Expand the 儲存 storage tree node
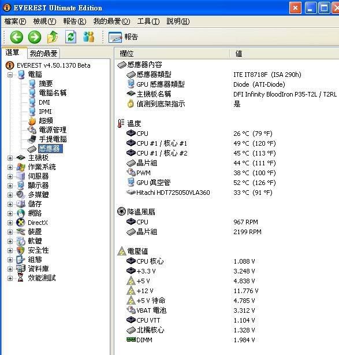This screenshot has height=355, width=339. click(10, 204)
